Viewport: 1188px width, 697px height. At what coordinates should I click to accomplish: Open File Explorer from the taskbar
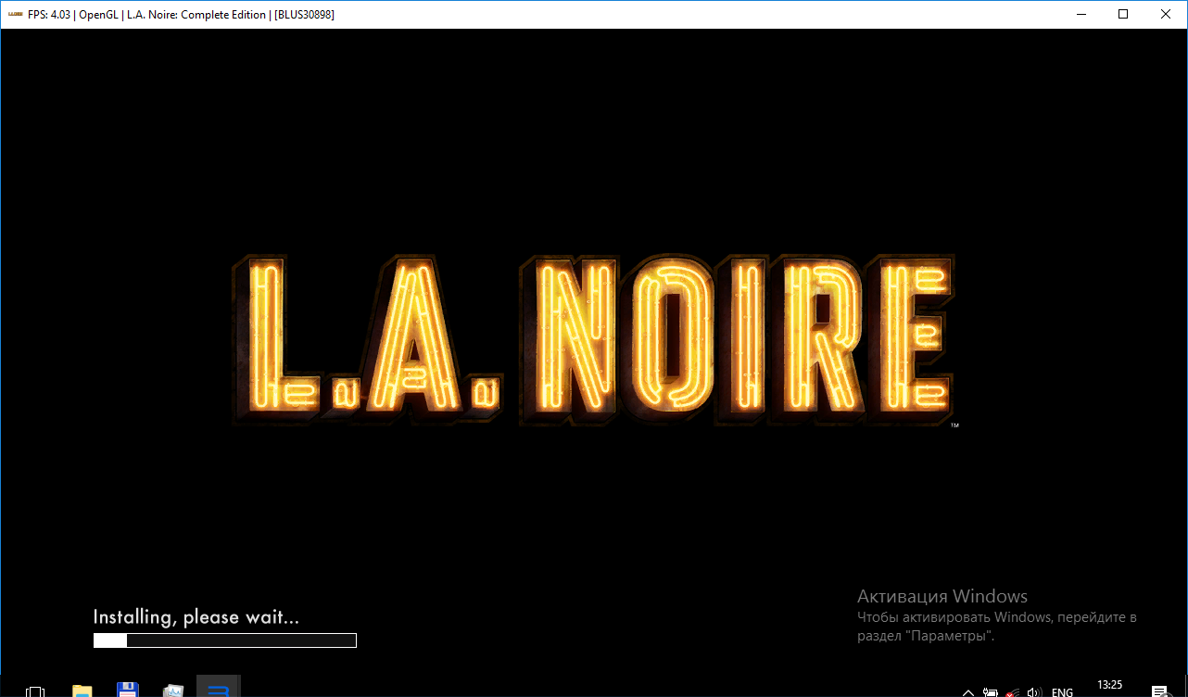82,690
